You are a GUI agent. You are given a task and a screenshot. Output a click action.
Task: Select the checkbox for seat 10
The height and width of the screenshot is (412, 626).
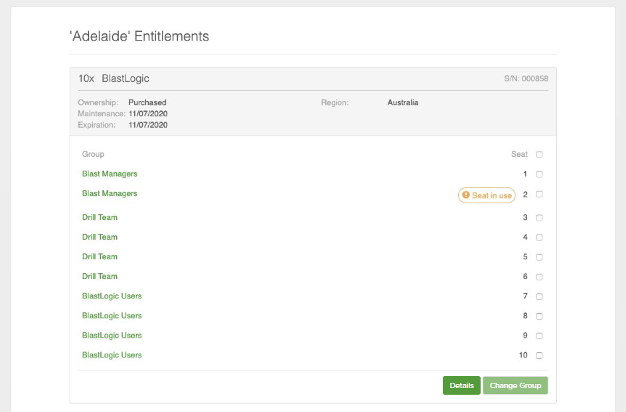click(x=539, y=356)
